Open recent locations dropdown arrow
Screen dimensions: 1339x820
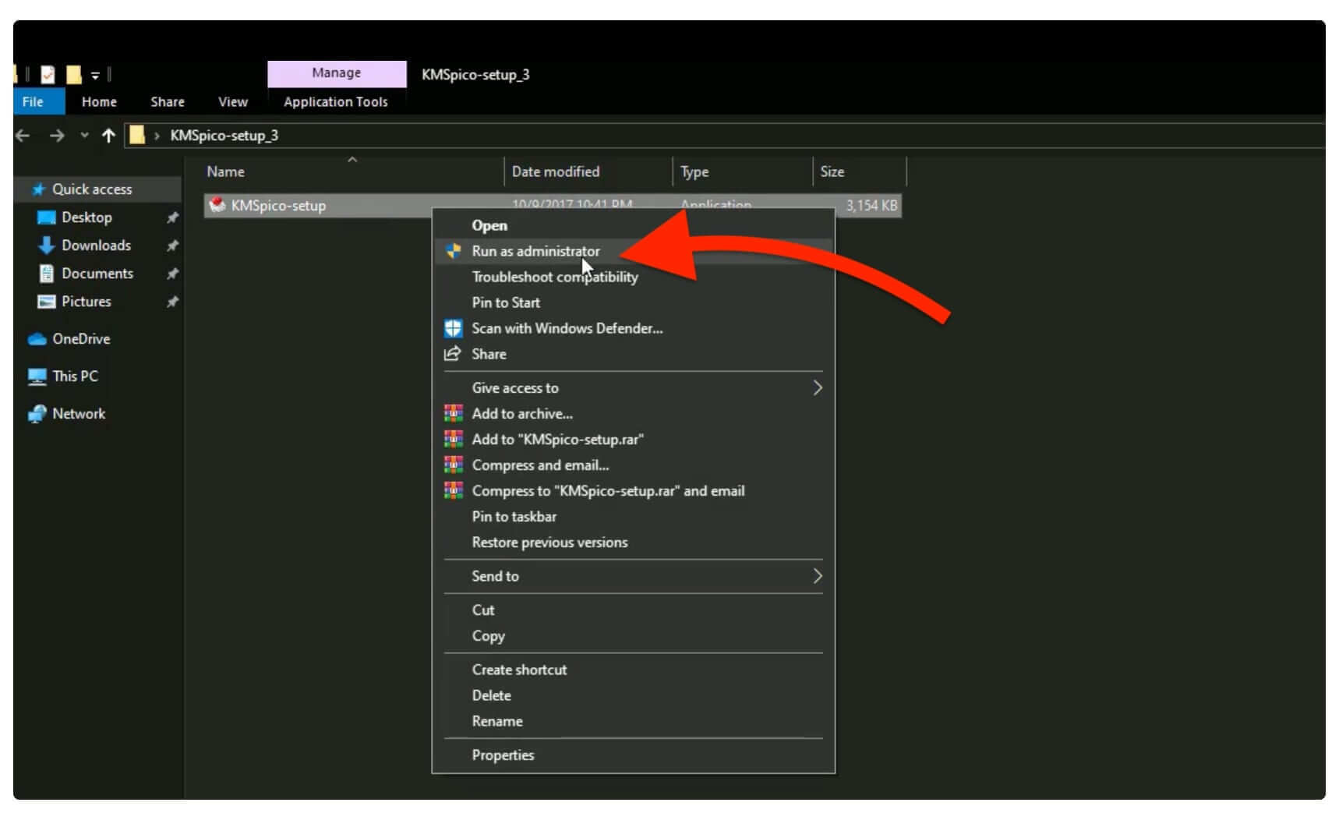click(84, 136)
